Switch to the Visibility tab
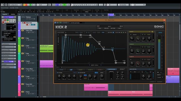Image resolution: width=181 pixels, height=101 pixels. click(13, 14)
